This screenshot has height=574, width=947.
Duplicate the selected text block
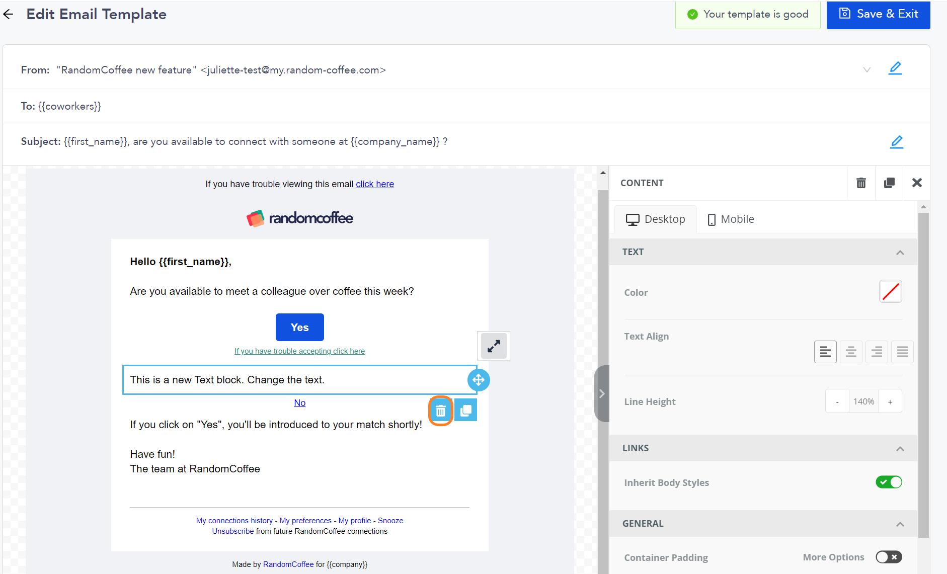pyautogui.click(x=466, y=411)
